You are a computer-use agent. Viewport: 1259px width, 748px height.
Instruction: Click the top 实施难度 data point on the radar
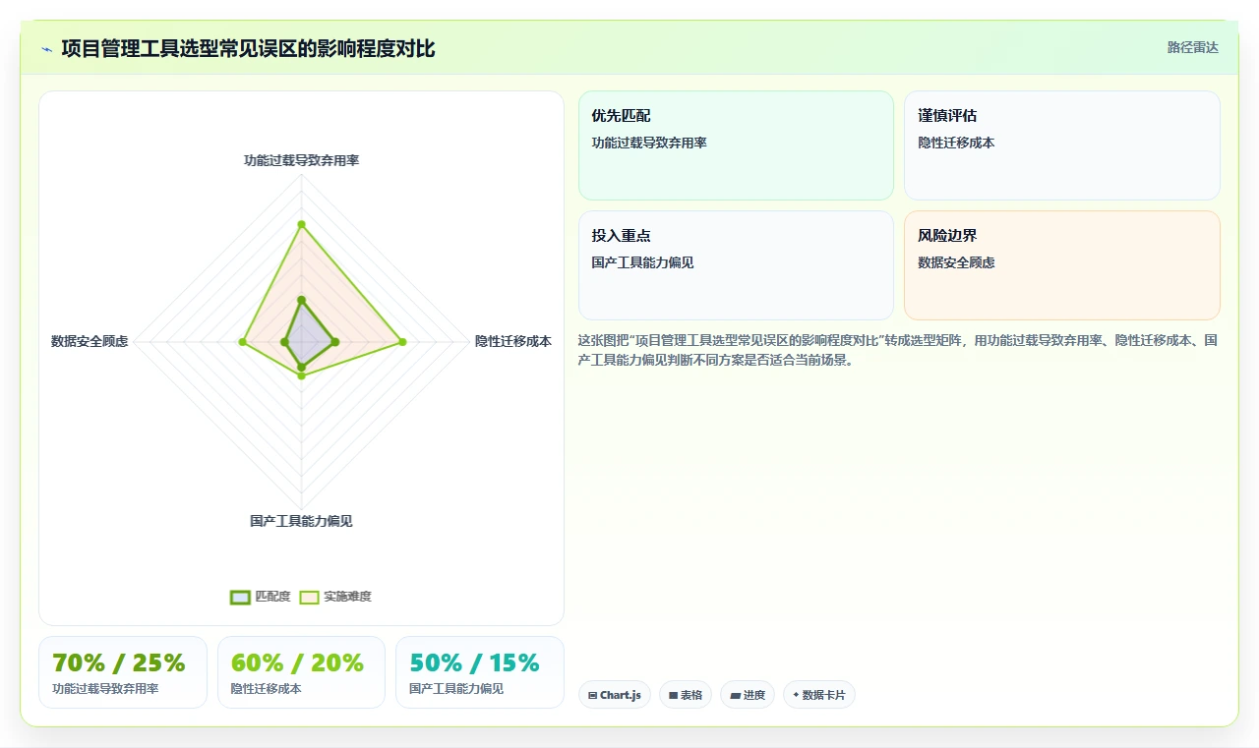click(301, 224)
